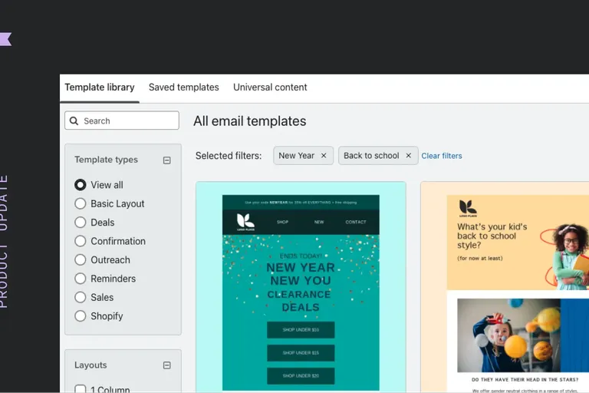The width and height of the screenshot is (589, 393).
Task: Open the back to school style template
Action: [505, 287]
